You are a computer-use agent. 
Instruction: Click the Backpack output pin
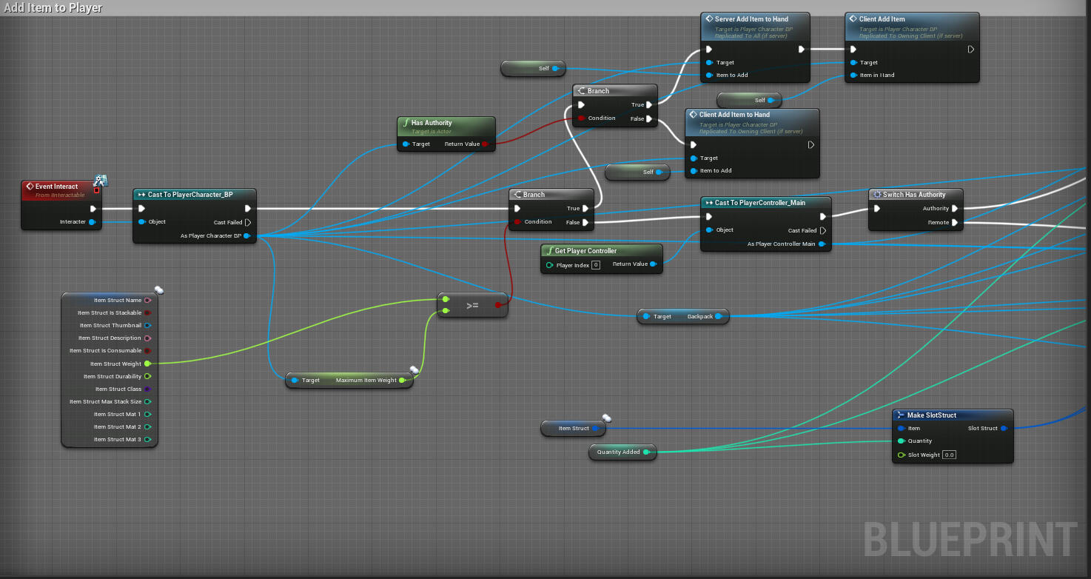pyautogui.click(x=717, y=316)
